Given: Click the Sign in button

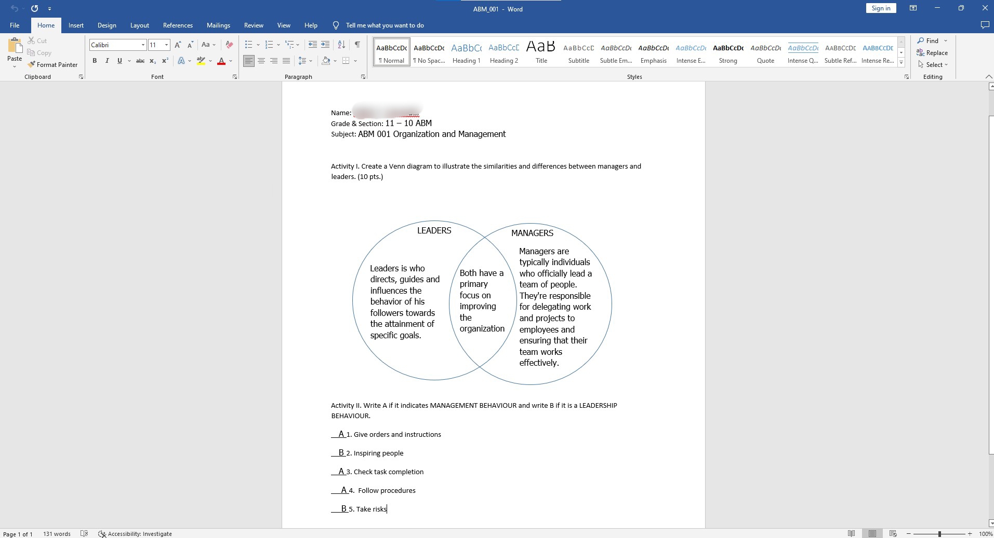Looking at the screenshot, I should (x=881, y=8).
